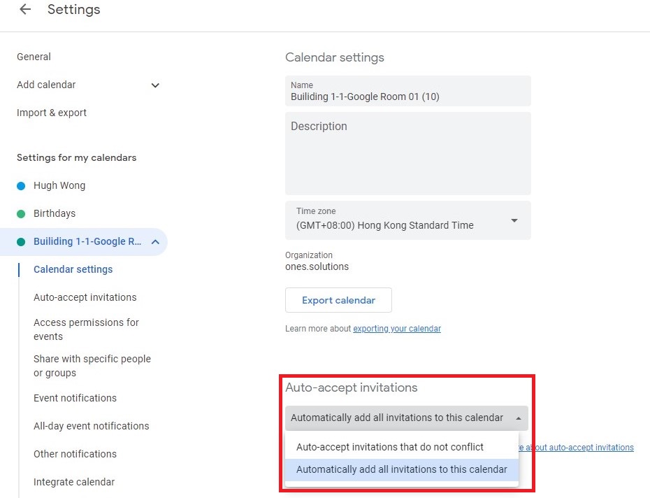Open the exporting your calendar link
Screen dimensions: 650x498
coord(396,329)
